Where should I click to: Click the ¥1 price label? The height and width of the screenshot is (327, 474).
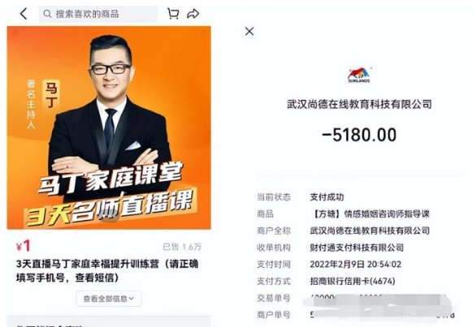click(x=24, y=246)
